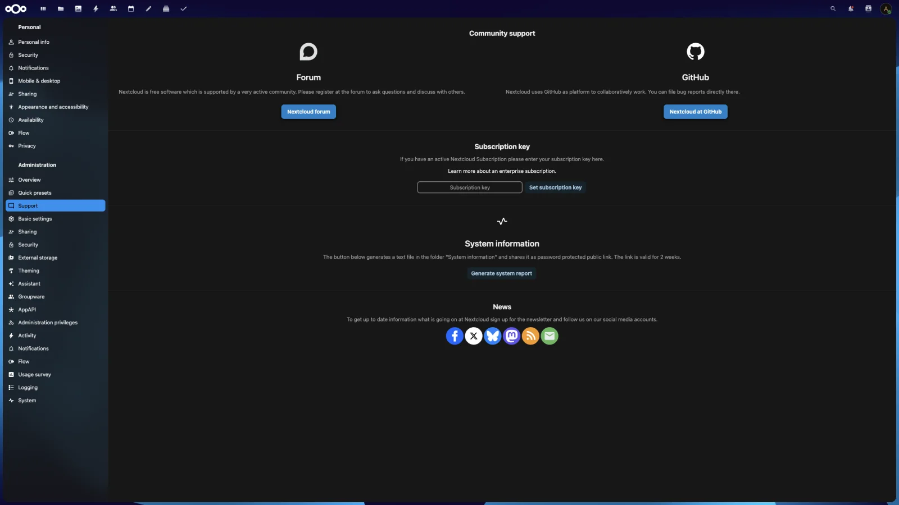
Task: Open Notifications under Personal section
Action: (x=56, y=68)
